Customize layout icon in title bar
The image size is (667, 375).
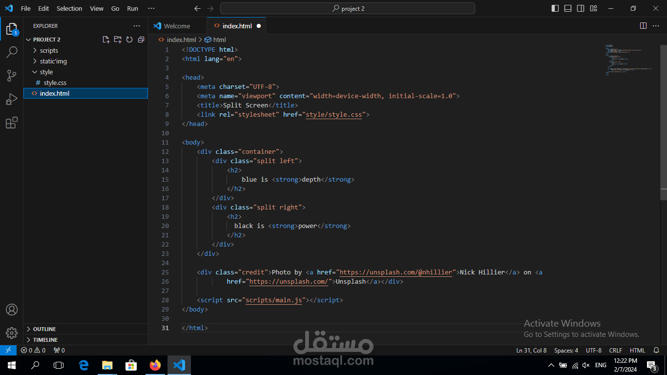[x=593, y=8]
